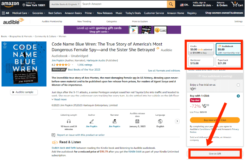Select the Audiobook format option

pos(228,49)
